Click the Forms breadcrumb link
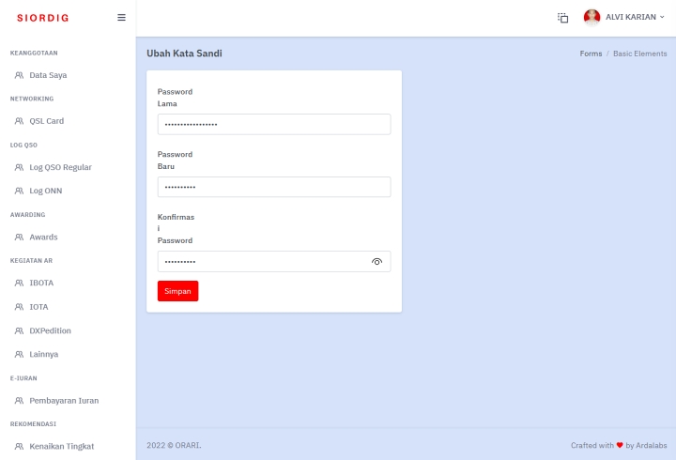This screenshot has width=676, height=460. (591, 54)
